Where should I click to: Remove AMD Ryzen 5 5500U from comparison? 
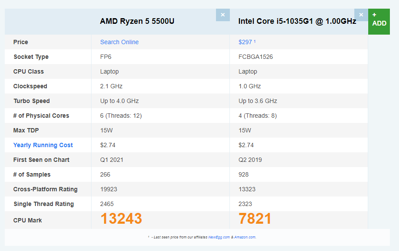click(x=222, y=15)
